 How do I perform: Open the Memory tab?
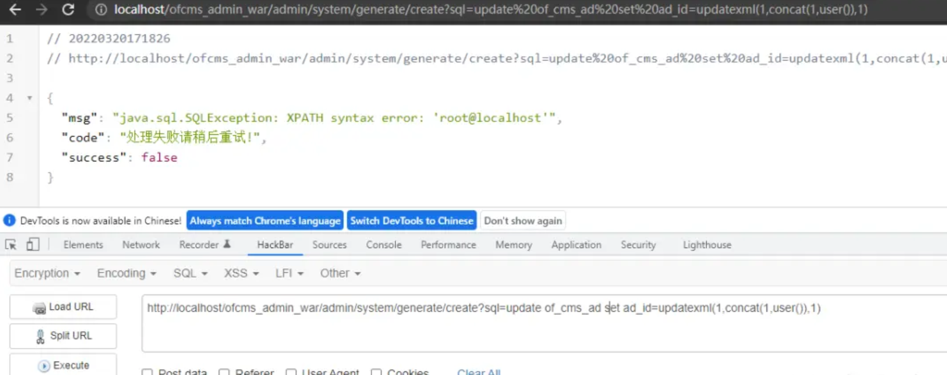[x=513, y=245]
